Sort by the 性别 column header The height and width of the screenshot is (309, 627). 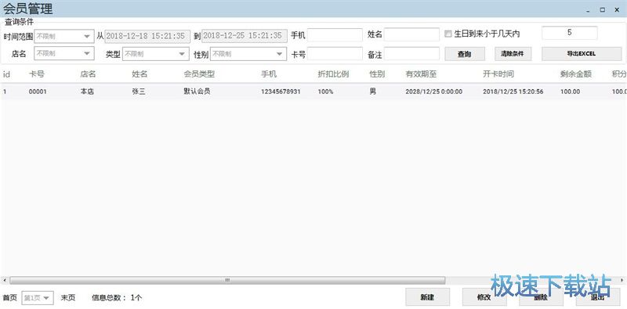377,74
